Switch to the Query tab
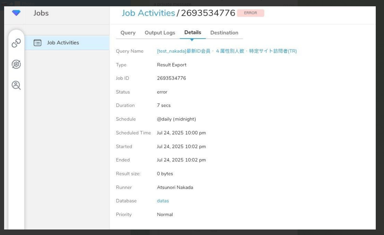 tap(128, 33)
